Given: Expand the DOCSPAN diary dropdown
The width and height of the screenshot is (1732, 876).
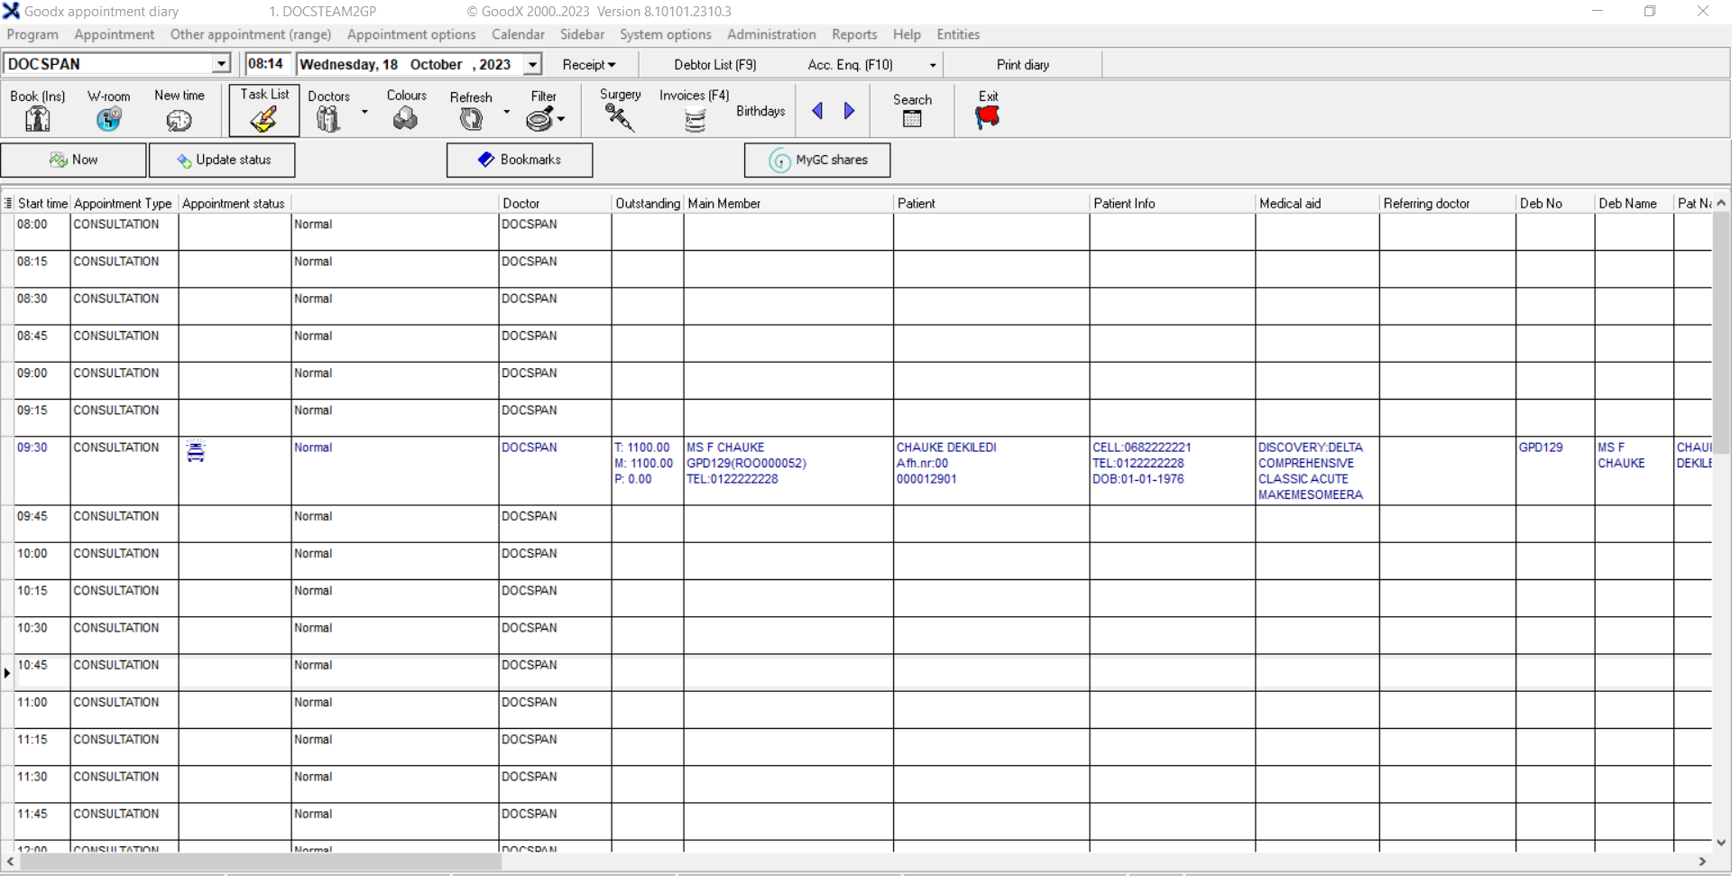Looking at the screenshot, I should (x=221, y=64).
